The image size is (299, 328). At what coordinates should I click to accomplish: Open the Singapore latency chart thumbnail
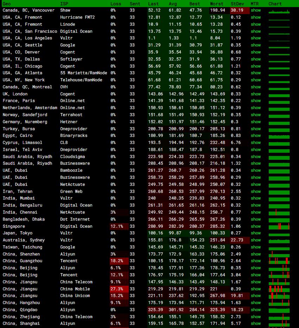pos(279,226)
